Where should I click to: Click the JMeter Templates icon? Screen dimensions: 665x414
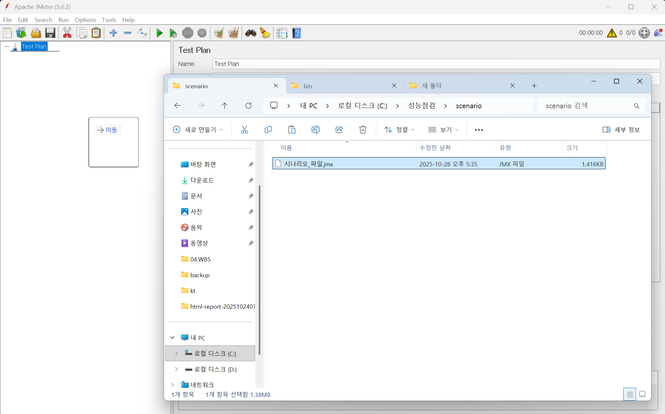[21, 33]
